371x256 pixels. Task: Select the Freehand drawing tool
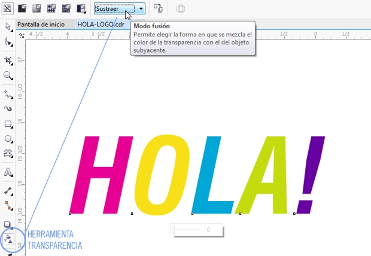point(8,94)
